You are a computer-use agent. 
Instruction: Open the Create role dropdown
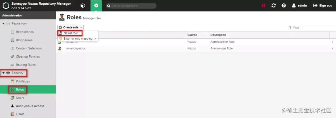tap(71, 27)
